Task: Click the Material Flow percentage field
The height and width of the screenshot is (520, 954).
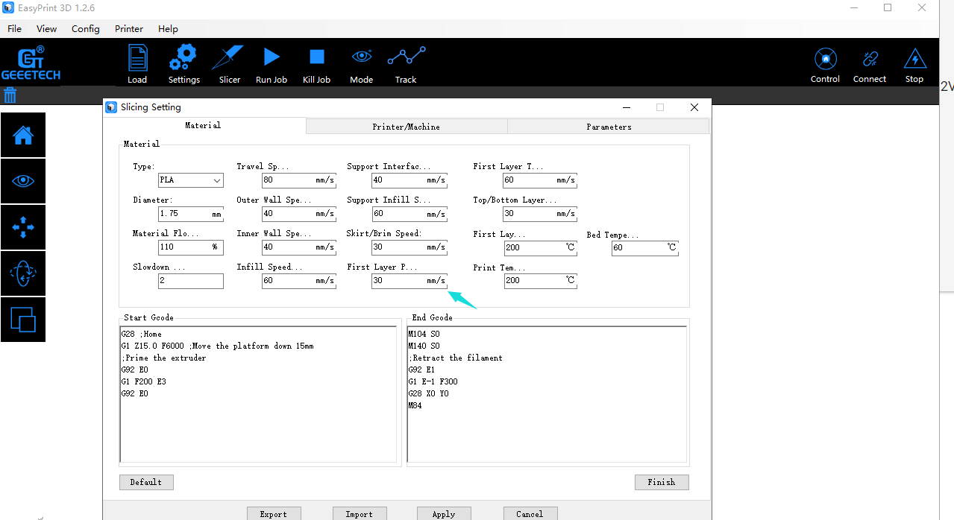Action: (190, 247)
